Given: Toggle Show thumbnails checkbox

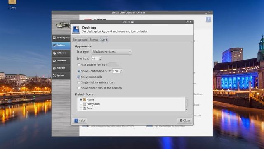Looking at the screenshot, I should pyautogui.click(x=79, y=77).
